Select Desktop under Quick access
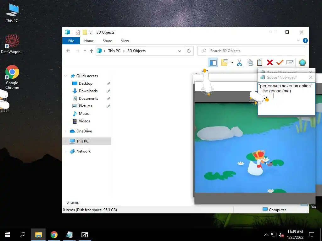Viewport: 322px width, 241px height. [x=86, y=83]
